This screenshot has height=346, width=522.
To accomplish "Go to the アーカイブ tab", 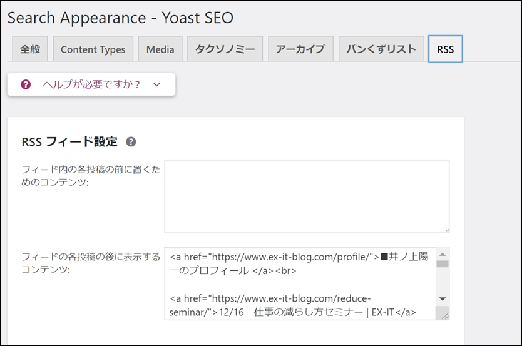I will click(x=300, y=49).
